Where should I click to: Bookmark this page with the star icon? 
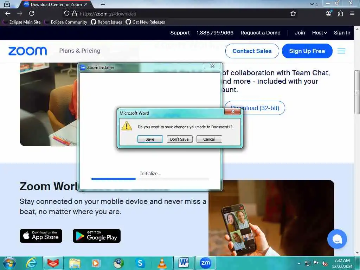[293, 14]
